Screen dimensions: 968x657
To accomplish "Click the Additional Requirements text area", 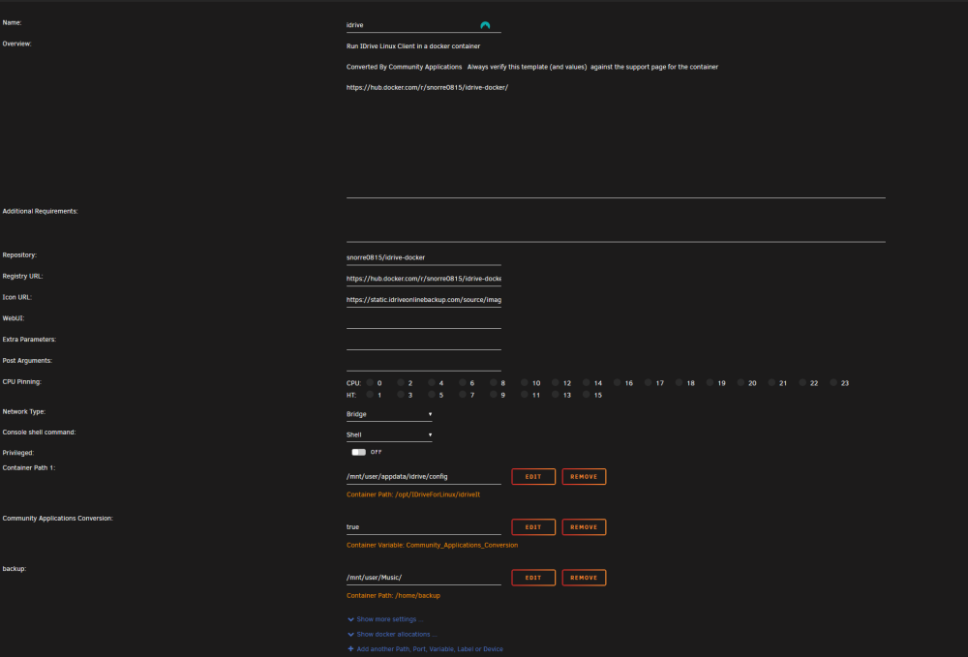I will (x=616, y=224).
